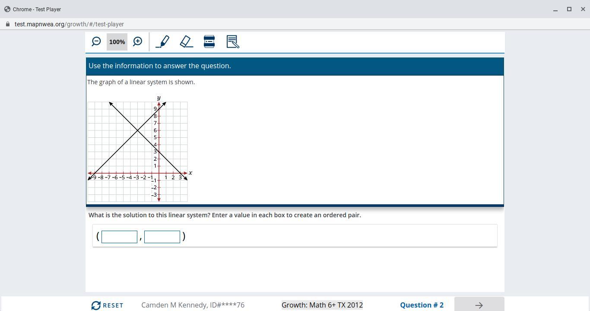590x311 pixels.
Task: Close the Chrome Test Player window
Action: pos(583,9)
